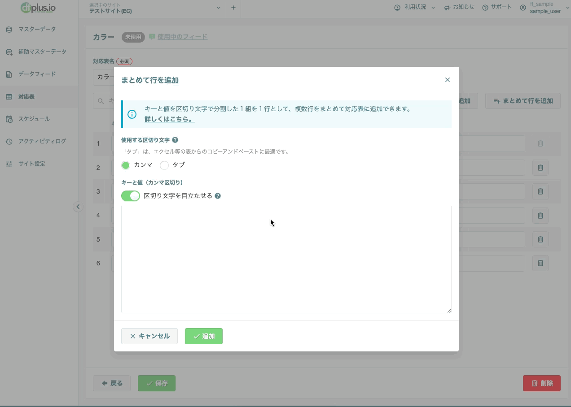Image resolution: width=571 pixels, height=407 pixels.
Task: Click the スケジュール calendar icon
Action: [9, 119]
